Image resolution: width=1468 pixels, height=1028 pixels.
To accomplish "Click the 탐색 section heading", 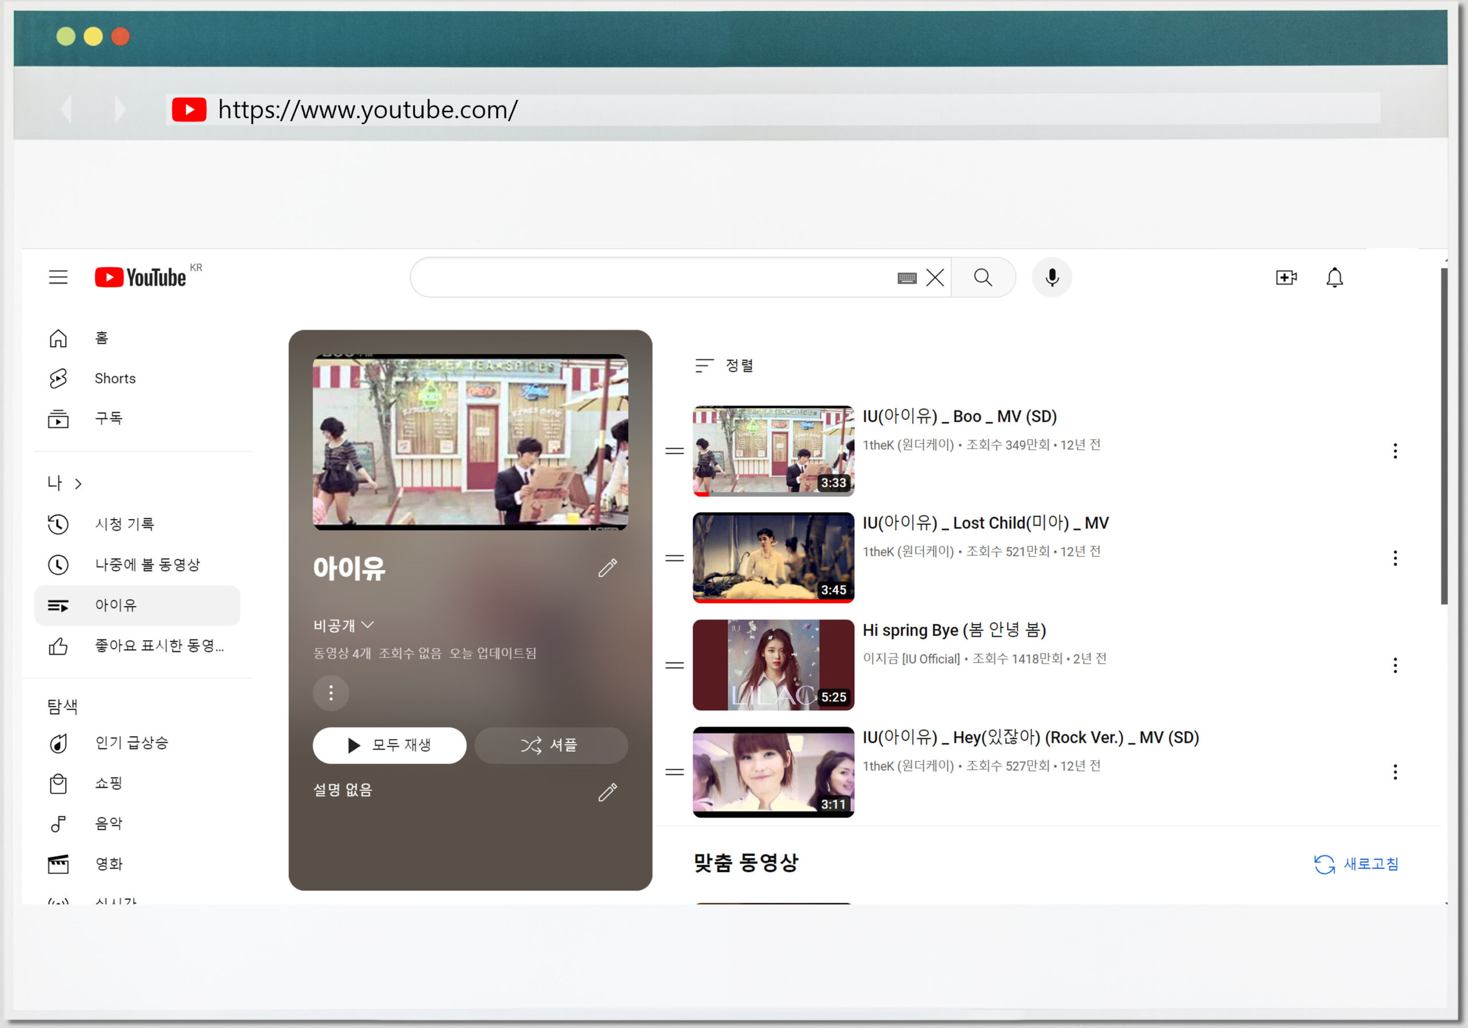I will point(62,706).
